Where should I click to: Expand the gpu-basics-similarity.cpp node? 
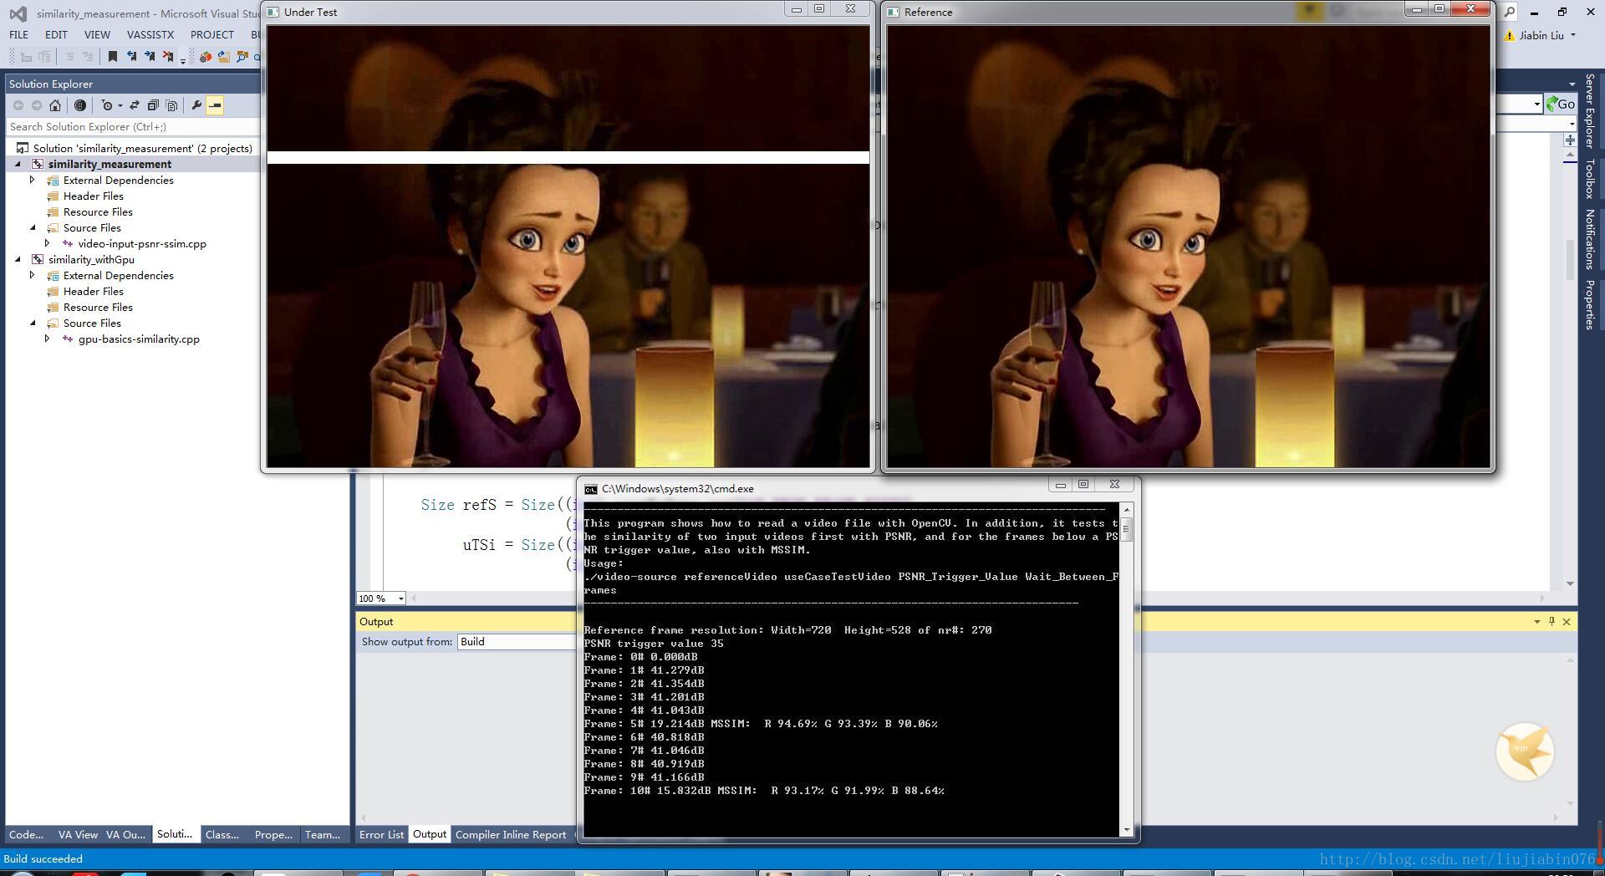pos(48,339)
